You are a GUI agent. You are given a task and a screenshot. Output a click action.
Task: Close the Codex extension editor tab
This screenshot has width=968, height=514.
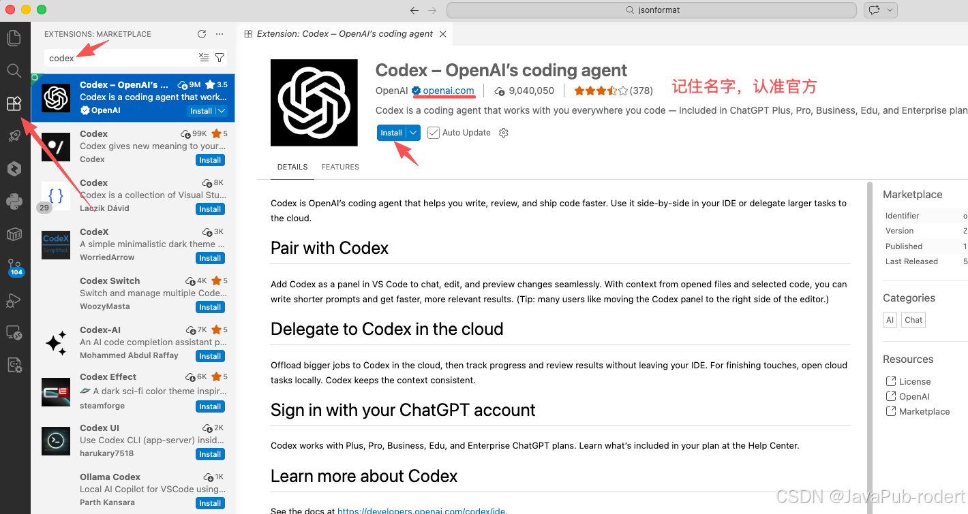[x=443, y=34]
